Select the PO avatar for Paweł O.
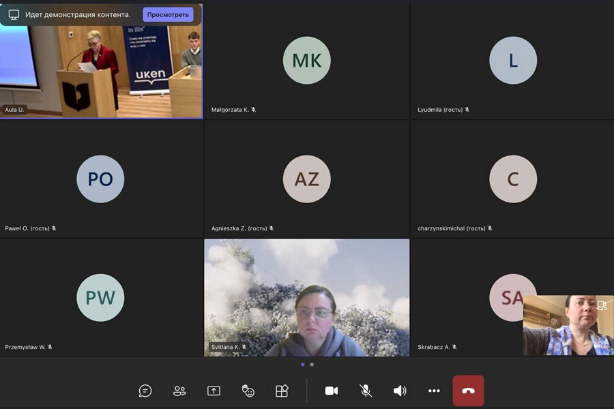614x409 pixels. (x=100, y=179)
